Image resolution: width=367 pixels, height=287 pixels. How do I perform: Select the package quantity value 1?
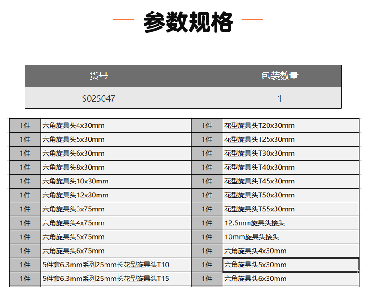(x=280, y=98)
